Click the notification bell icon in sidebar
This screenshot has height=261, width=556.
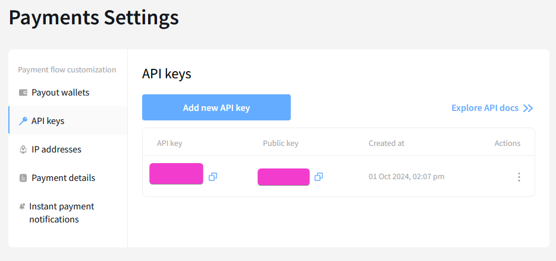[x=23, y=206]
